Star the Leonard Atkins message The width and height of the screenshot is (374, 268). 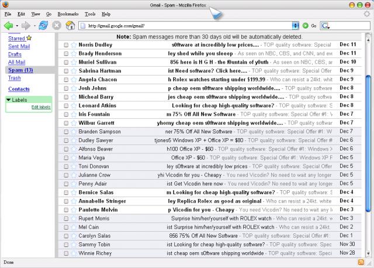click(x=74, y=105)
